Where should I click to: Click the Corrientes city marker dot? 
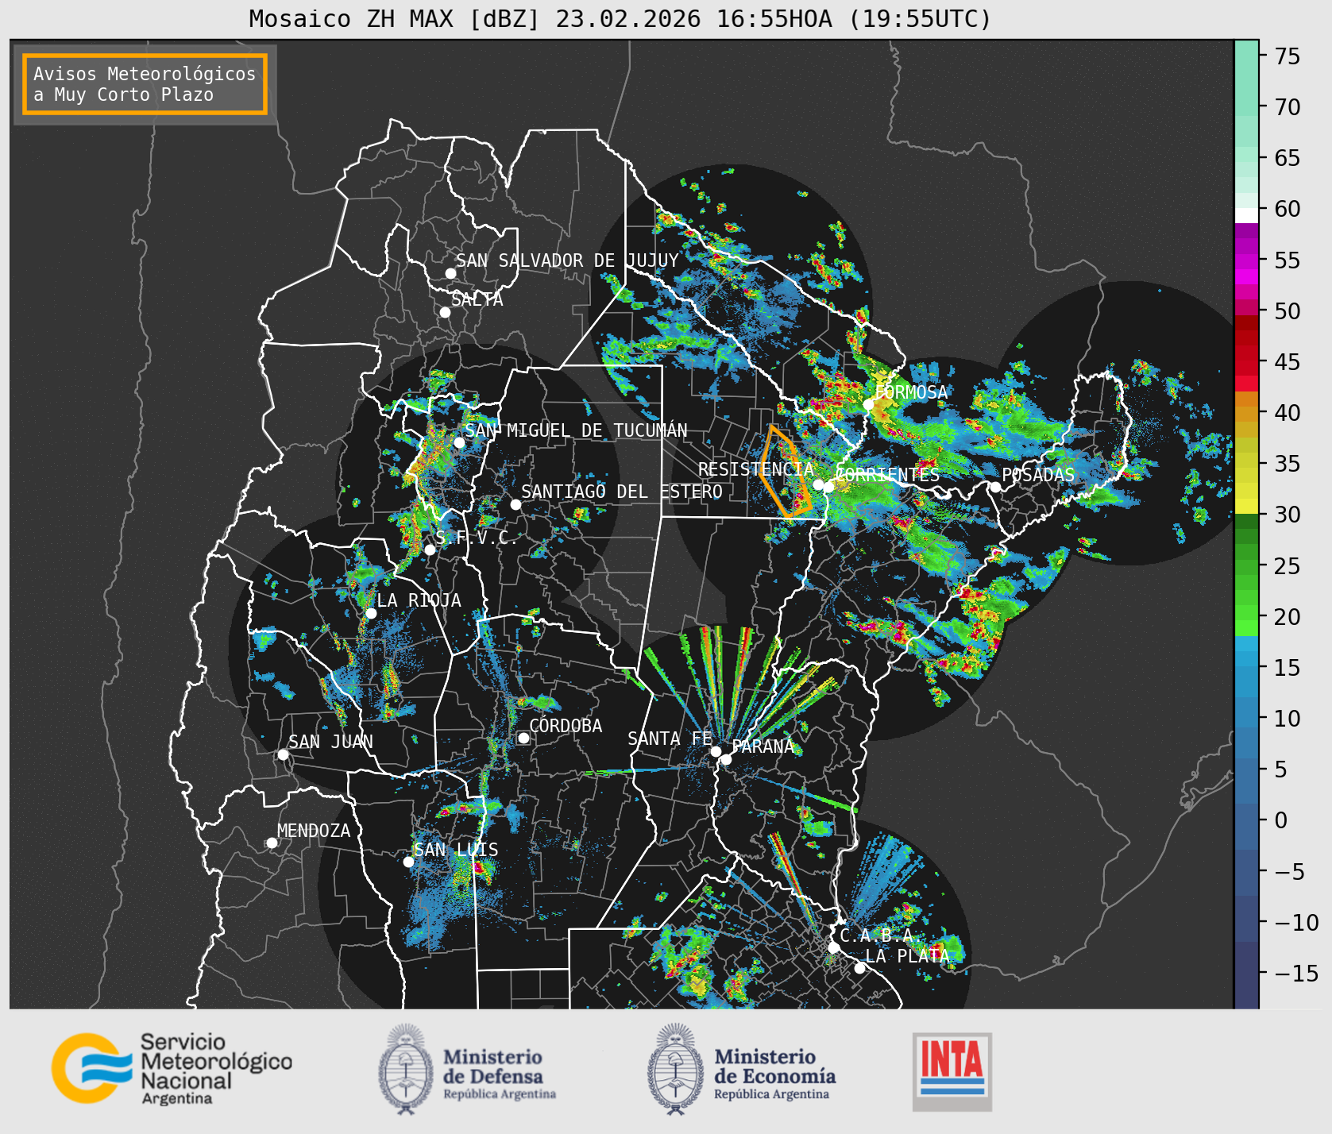828,487
